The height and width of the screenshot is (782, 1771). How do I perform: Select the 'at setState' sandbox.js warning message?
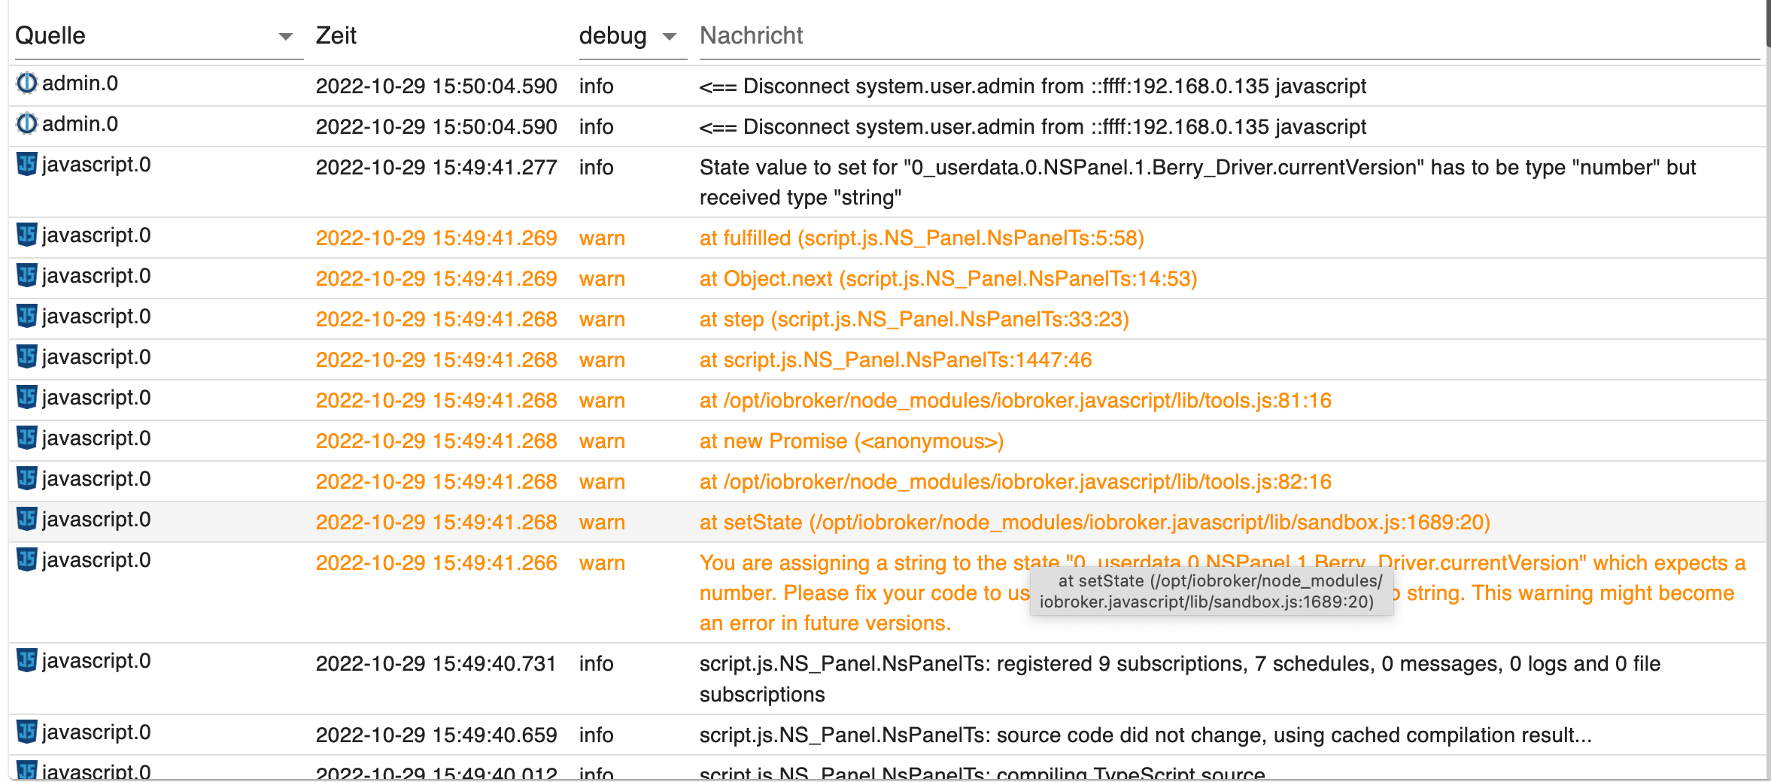pyautogui.click(x=1094, y=523)
